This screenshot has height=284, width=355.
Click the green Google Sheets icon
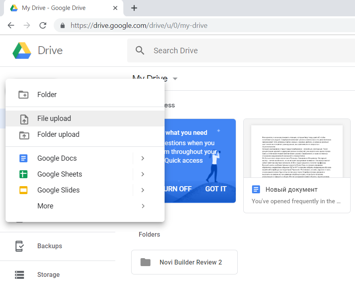click(x=23, y=174)
